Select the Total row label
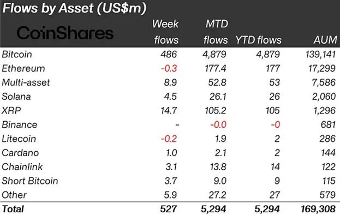 pos(13,209)
